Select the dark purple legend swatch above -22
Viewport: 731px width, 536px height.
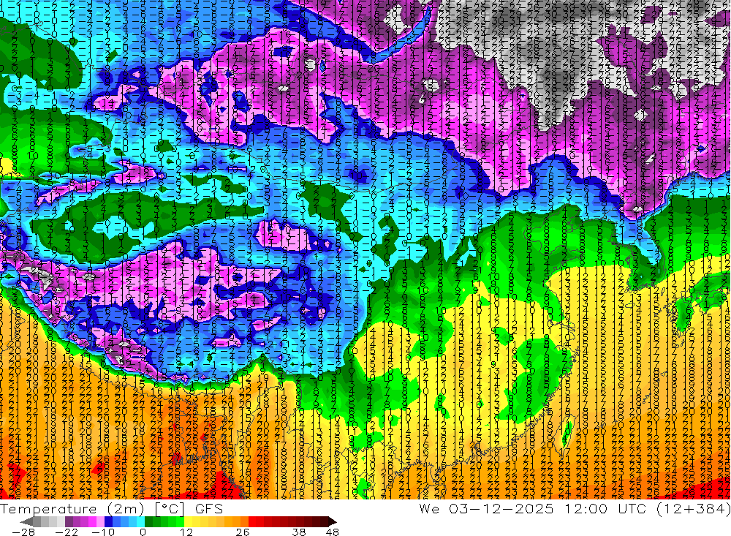tap(69, 521)
